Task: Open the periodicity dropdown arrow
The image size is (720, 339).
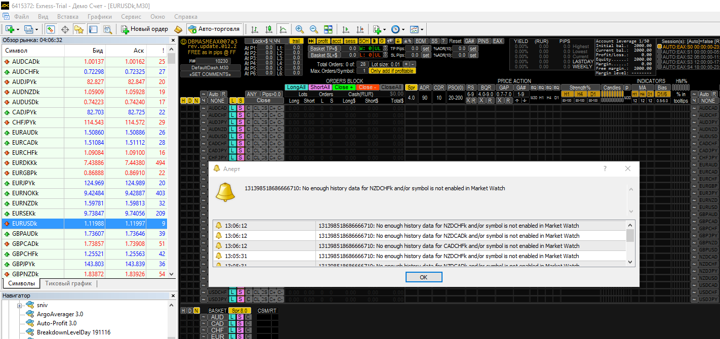Action: pyautogui.click(x=404, y=29)
